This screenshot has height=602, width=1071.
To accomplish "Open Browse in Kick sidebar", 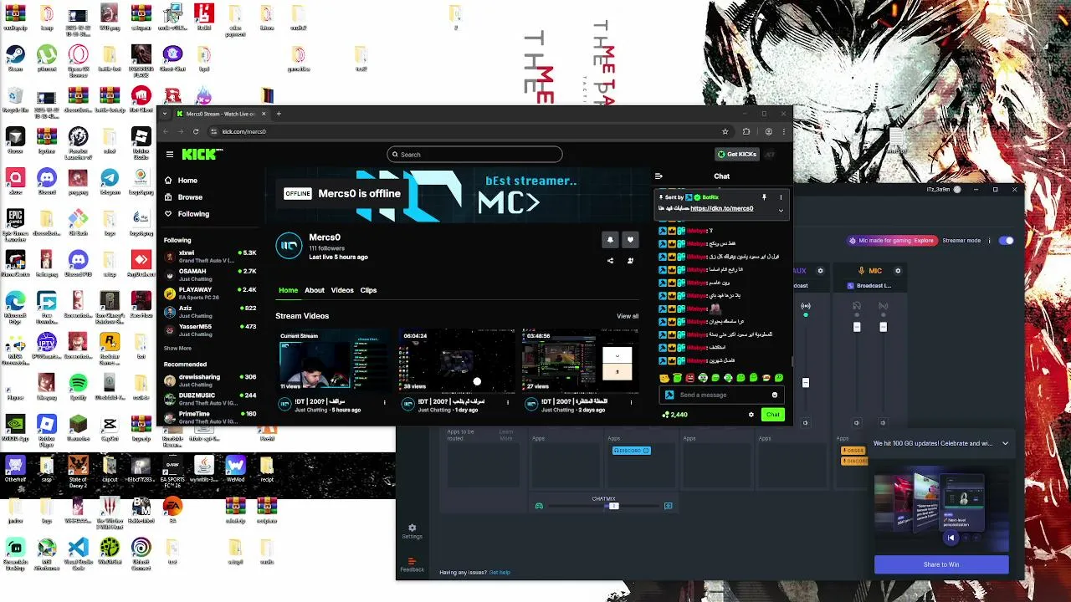I will coord(184,197).
